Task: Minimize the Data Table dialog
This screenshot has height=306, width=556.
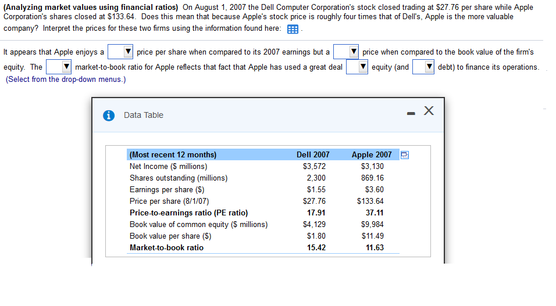Action: pos(411,113)
